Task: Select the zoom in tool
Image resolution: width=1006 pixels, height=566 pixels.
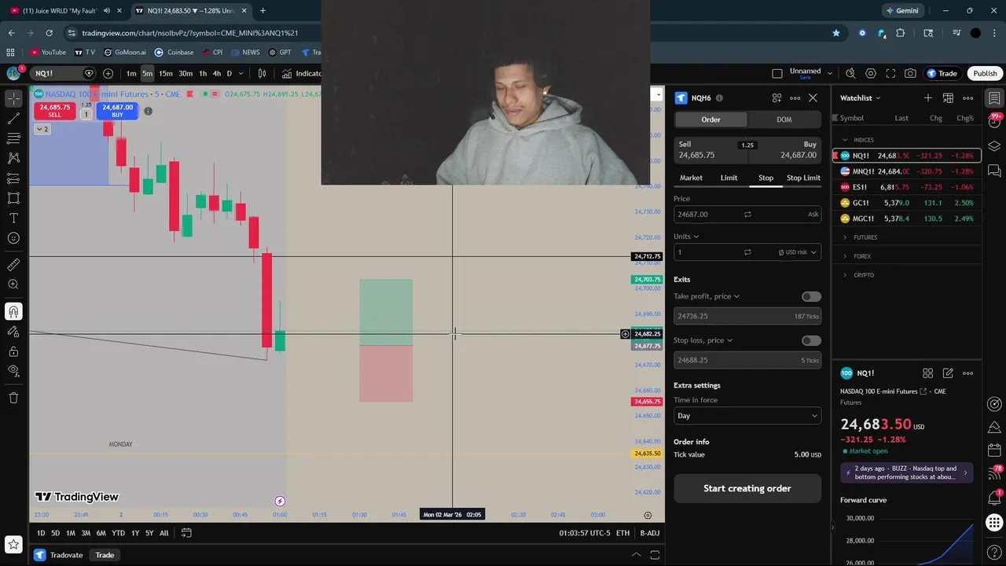Action: [x=13, y=285]
